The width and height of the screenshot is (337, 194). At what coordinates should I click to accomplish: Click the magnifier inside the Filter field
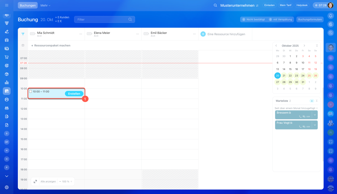[x=130, y=19]
